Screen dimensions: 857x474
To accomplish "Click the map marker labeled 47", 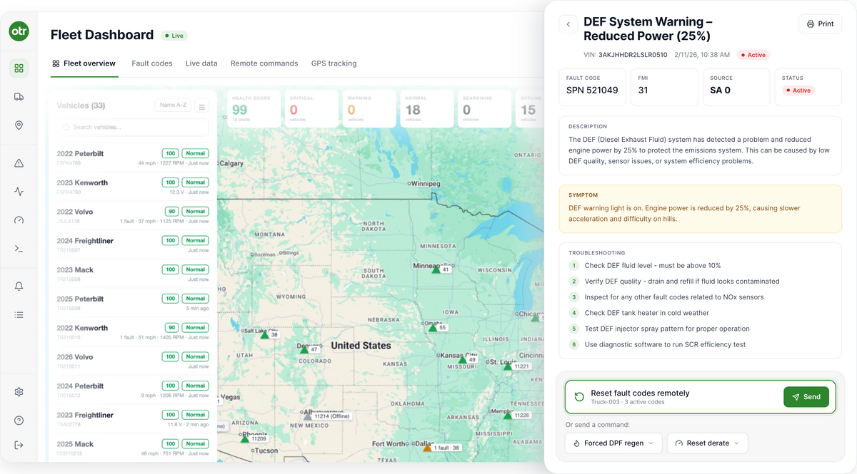I will click(x=304, y=350).
